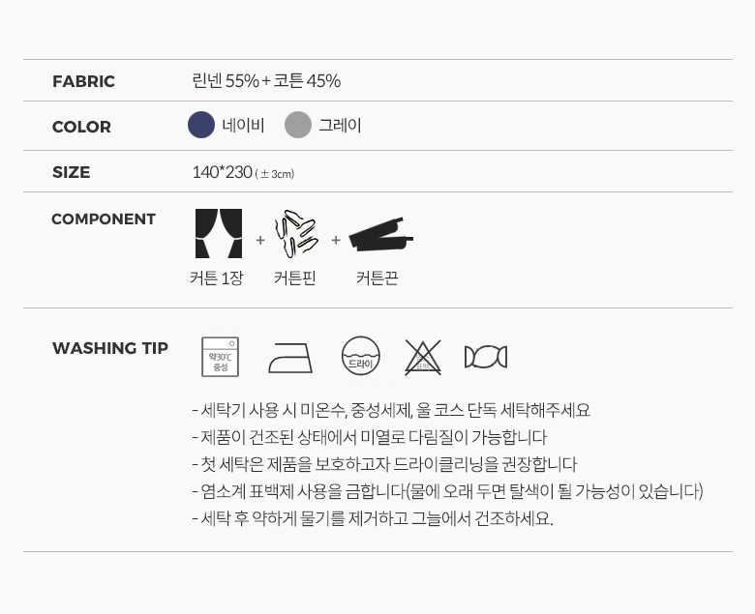755x614 pixels.
Task: Click the curtain tie strap icon
Action: point(380,234)
